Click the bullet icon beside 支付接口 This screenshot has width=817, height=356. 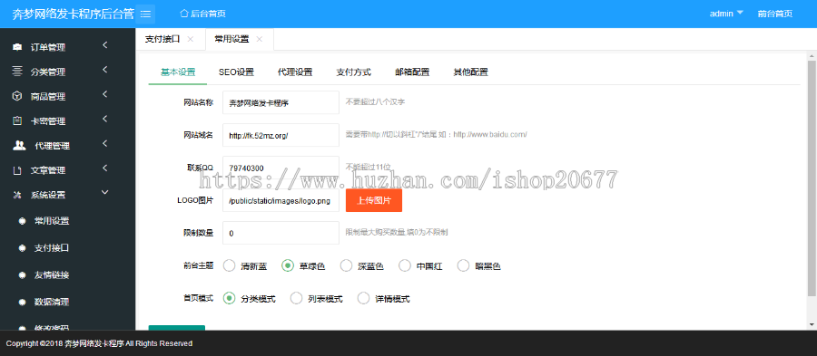click(x=23, y=248)
